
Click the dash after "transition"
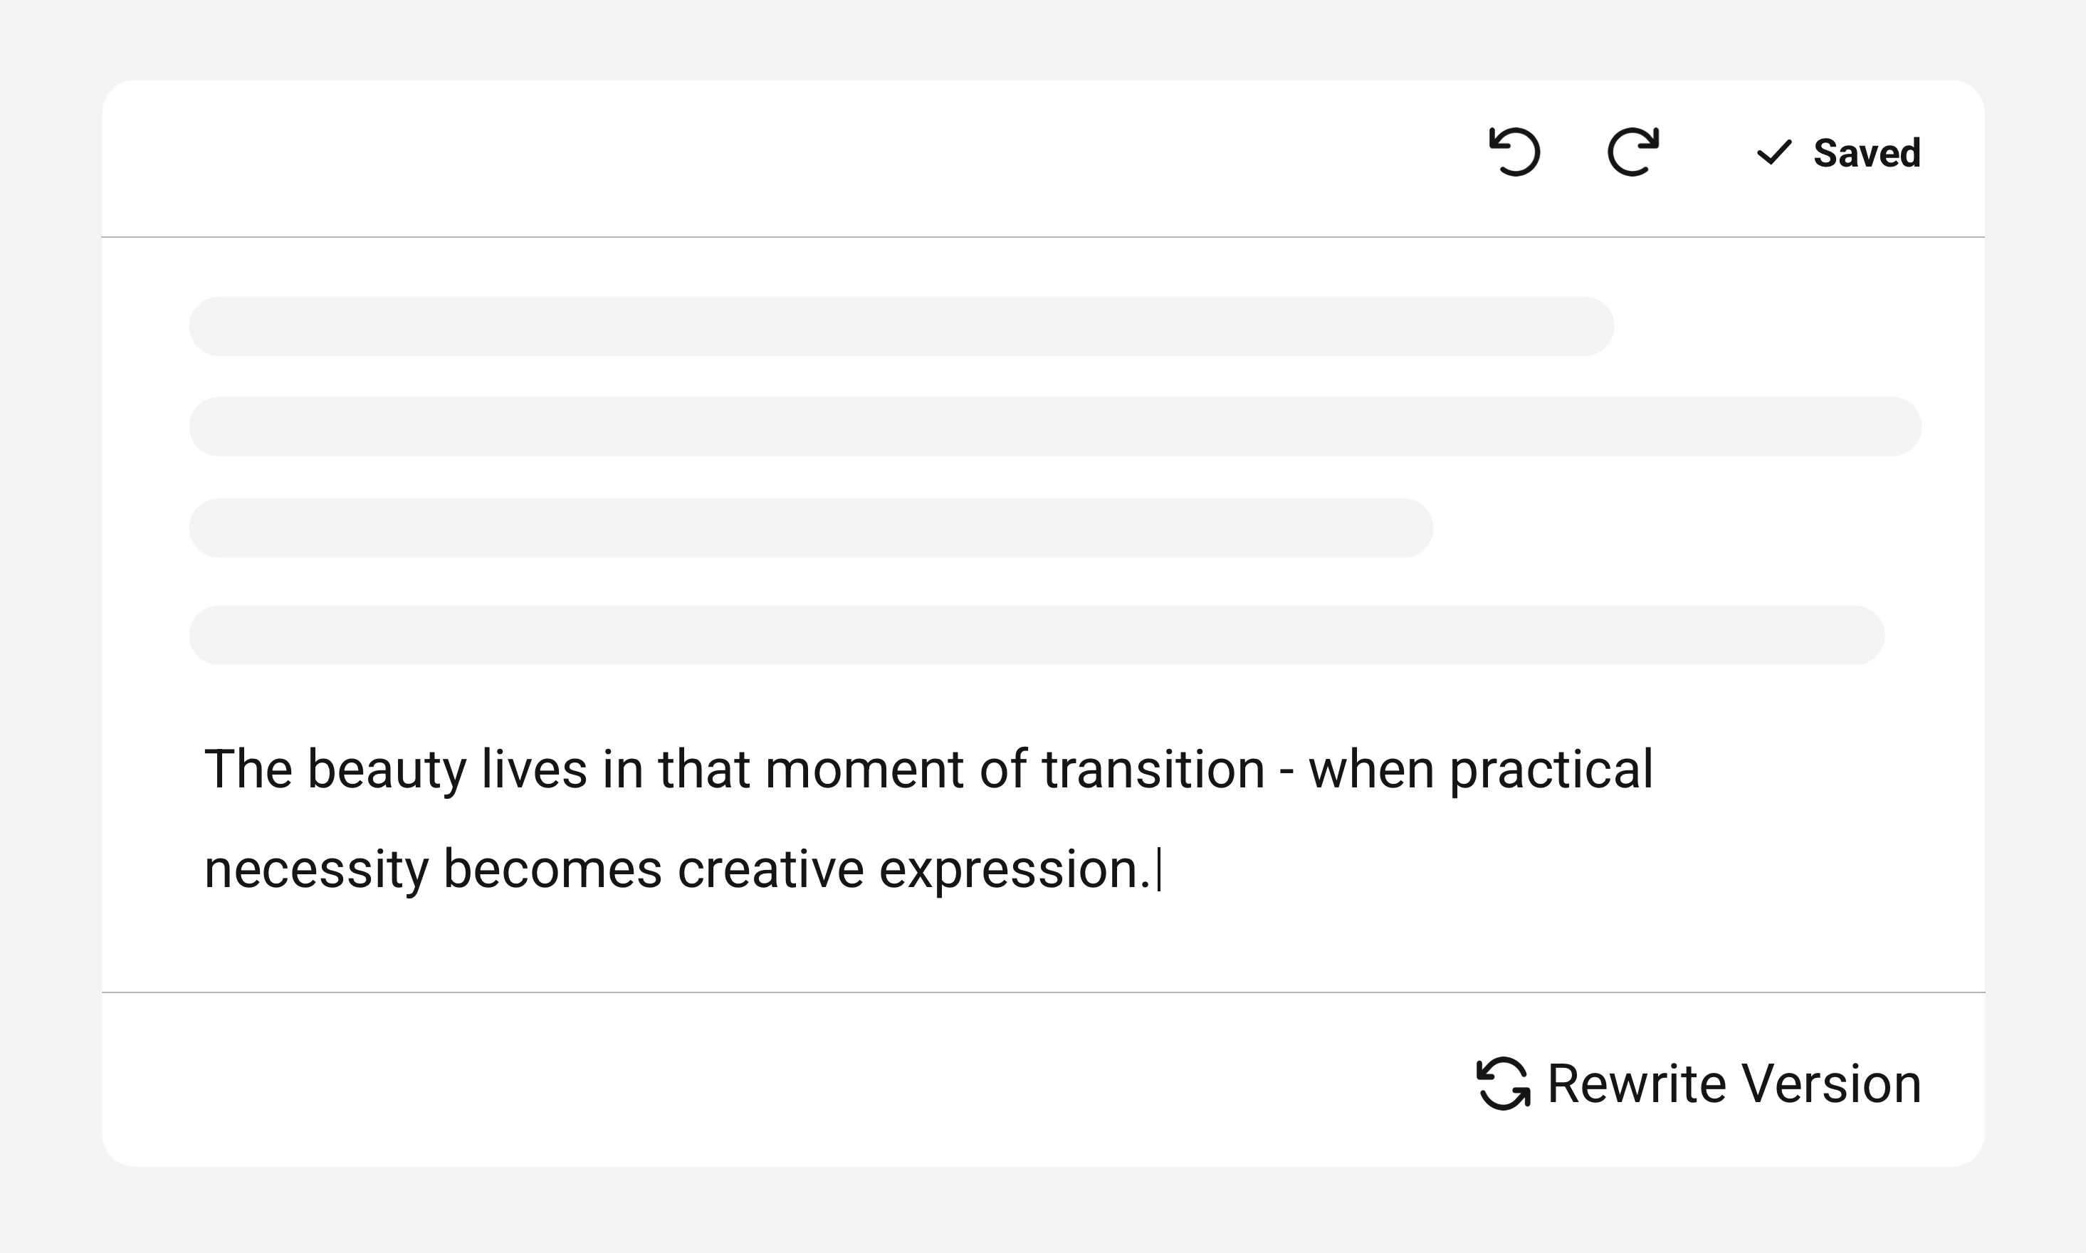point(1286,772)
